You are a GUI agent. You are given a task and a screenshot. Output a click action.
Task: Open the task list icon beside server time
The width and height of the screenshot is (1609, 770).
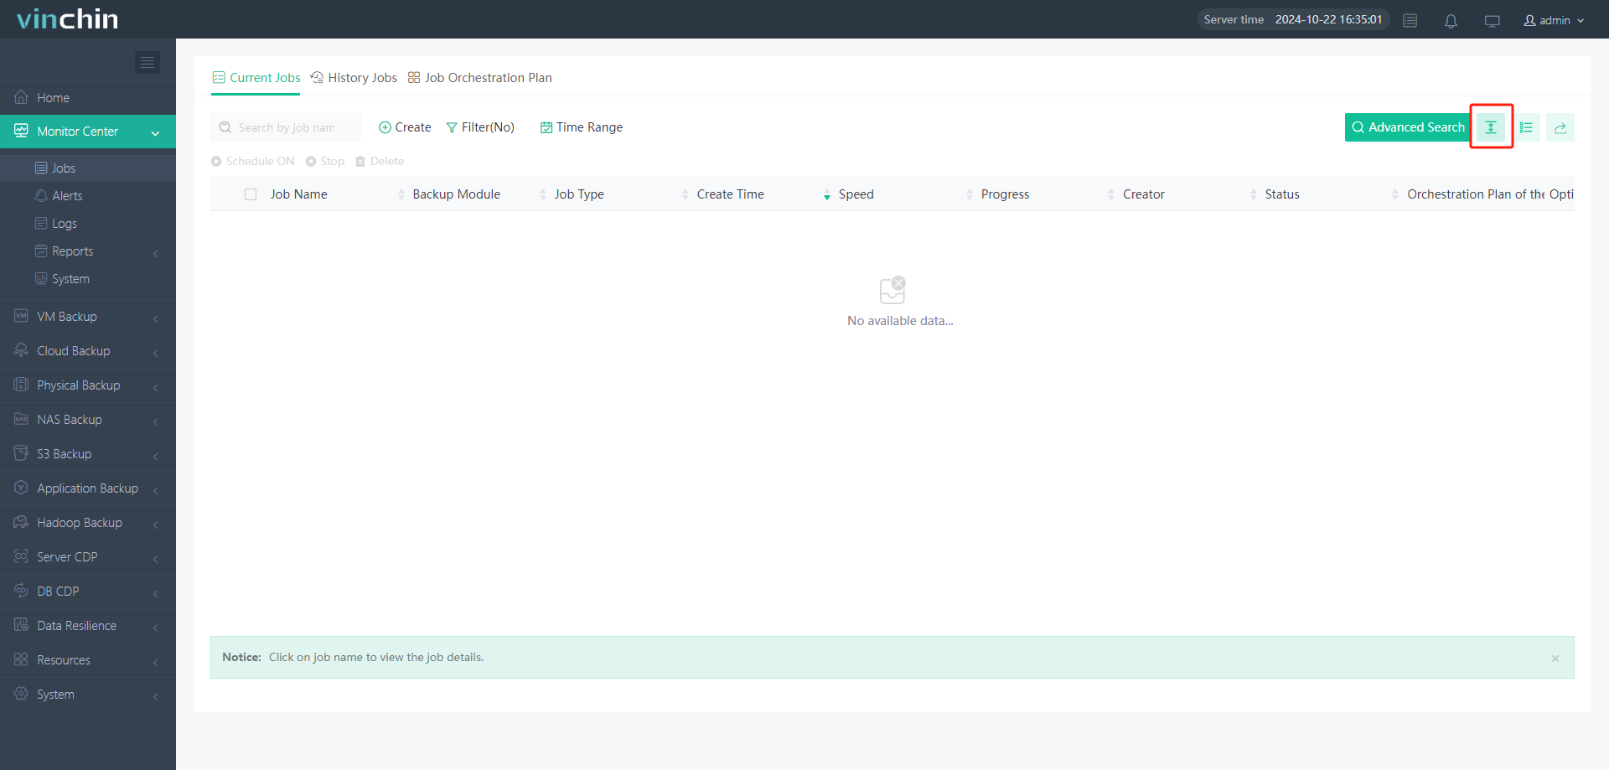pos(1410,21)
